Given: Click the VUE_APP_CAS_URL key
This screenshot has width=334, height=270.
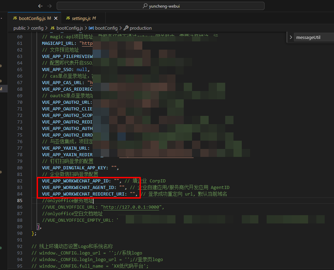Looking at the screenshot, I should tap(62, 83).
